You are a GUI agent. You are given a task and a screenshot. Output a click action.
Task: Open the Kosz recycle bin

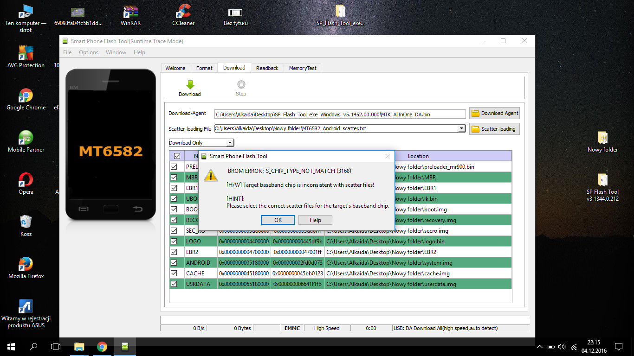coord(26,226)
